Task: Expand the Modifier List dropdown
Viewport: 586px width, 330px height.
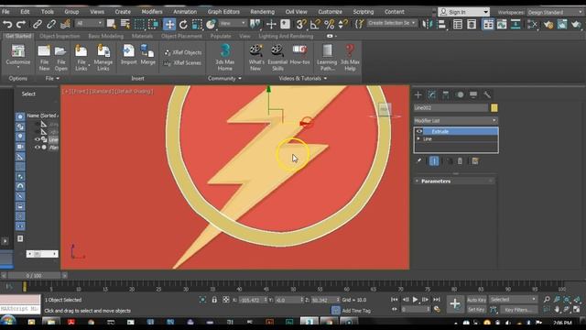Action: point(456,120)
